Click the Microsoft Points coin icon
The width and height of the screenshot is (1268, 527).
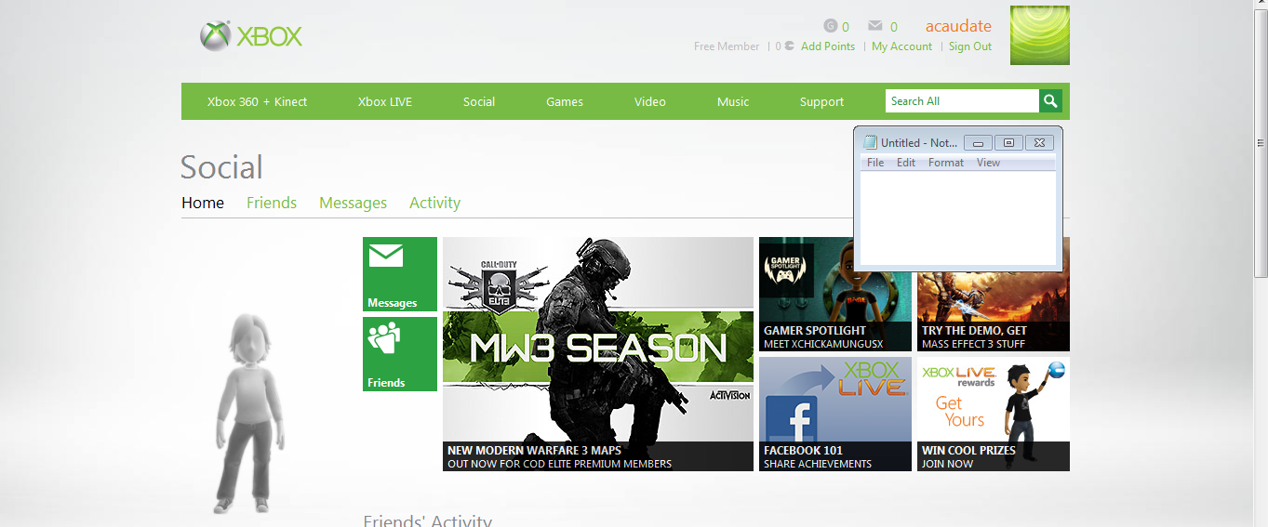789,46
